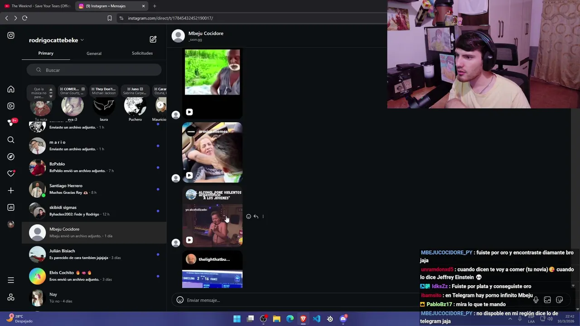Open Solicitudes requests tab
This screenshot has height=326, width=580.
pyautogui.click(x=142, y=53)
